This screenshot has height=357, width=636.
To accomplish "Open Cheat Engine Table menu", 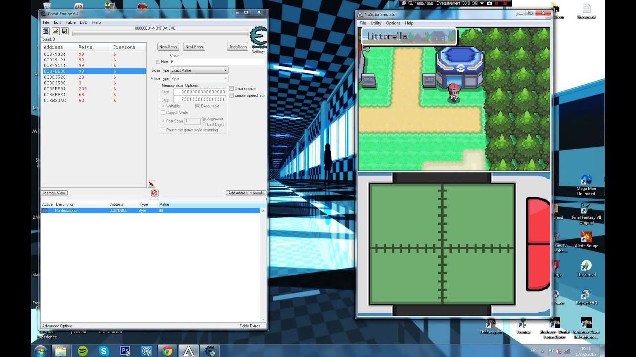I will pos(71,22).
